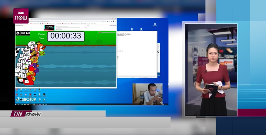This screenshot has height=135, width=266.
Task: Click the duck label 17
Action: tap(23, 62)
